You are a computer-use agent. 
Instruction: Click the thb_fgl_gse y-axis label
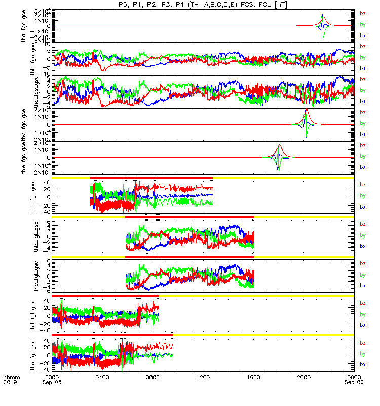(x=36, y=236)
